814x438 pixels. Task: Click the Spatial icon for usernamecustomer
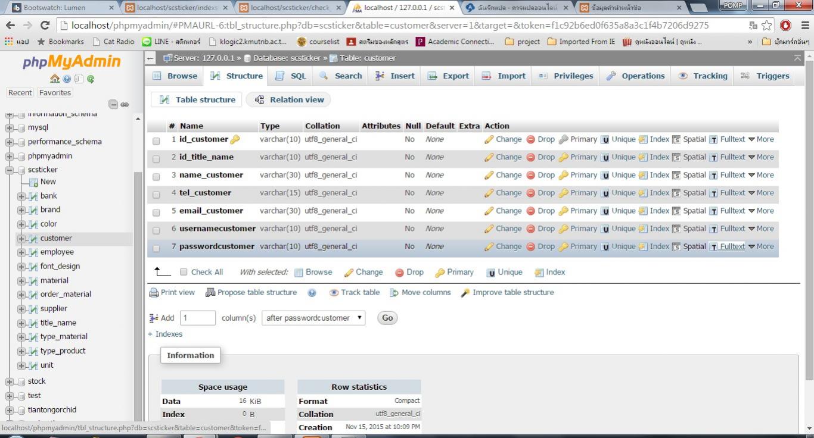pyautogui.click(x=676, y=229)
